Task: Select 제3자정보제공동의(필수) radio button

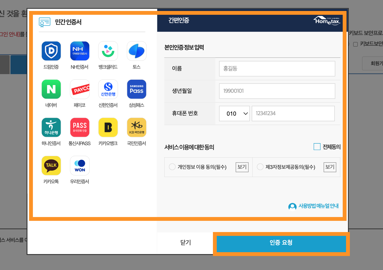Action: (260, 167)
